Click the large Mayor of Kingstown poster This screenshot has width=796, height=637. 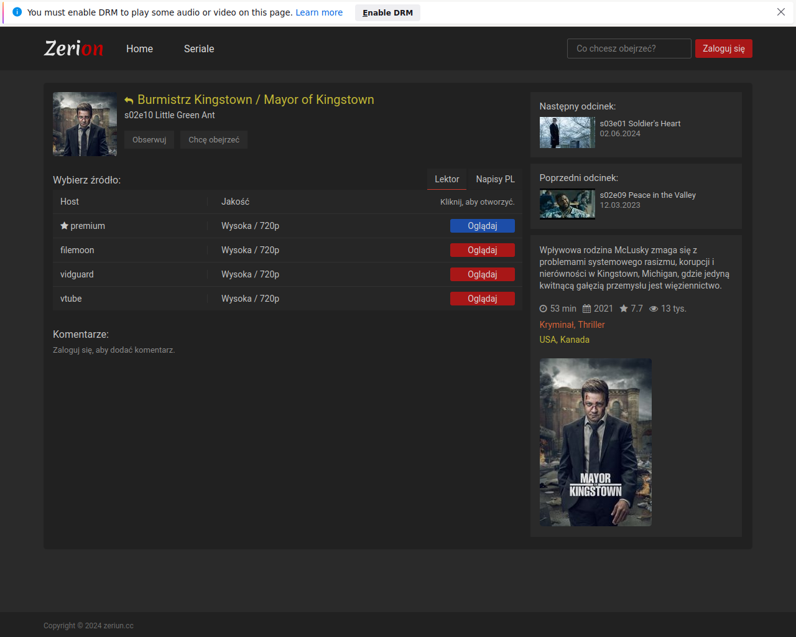595,442
